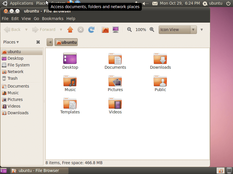Viewport: 233px width, 174px height.
Task: Click the path bar left scroll arrow
Action: click(x=50, y=42)
